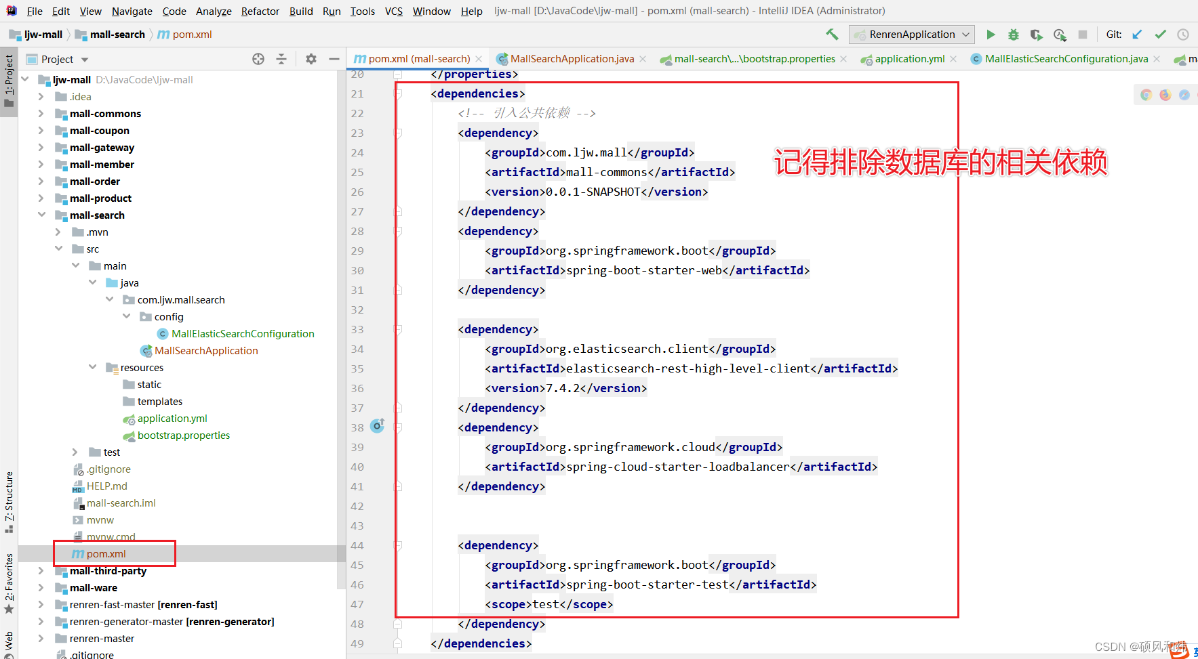Toggle the Structure side panel
Screen dimensions: 1198x659
coord(9,502)
